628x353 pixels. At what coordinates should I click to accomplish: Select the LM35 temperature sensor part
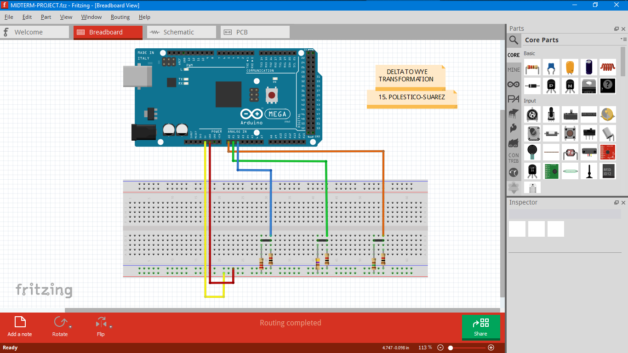tap(532, 171)
